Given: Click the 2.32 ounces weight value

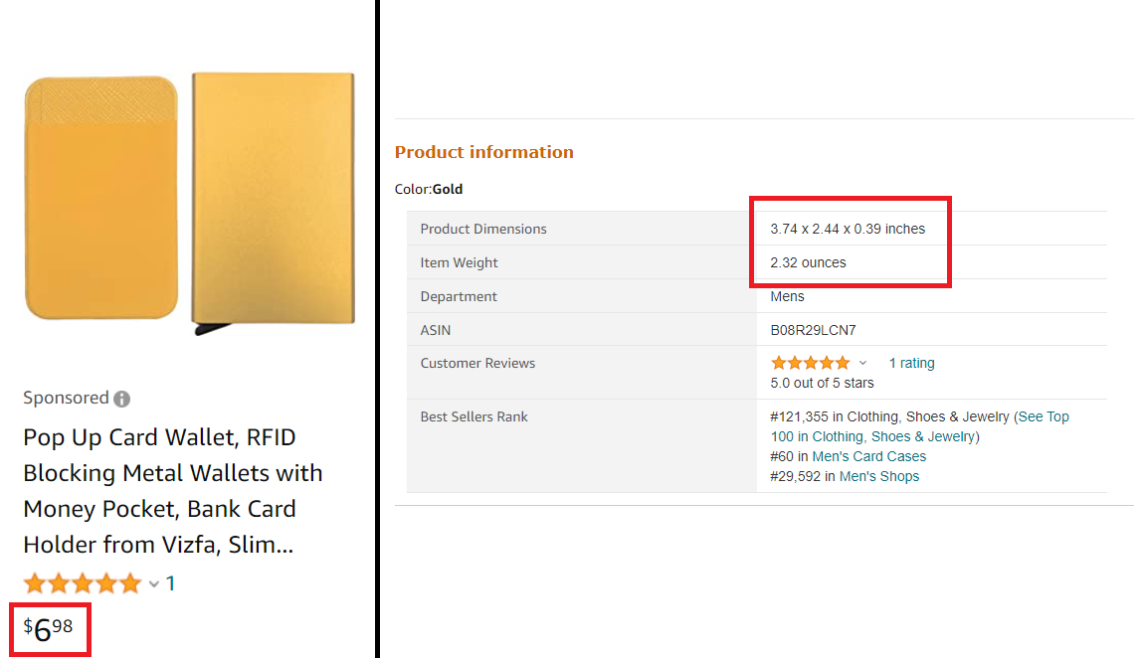Looking at the screenshot, I should [x=808, y=262].
